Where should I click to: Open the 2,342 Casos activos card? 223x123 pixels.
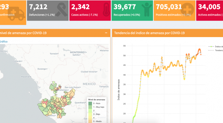pos(90,11)
